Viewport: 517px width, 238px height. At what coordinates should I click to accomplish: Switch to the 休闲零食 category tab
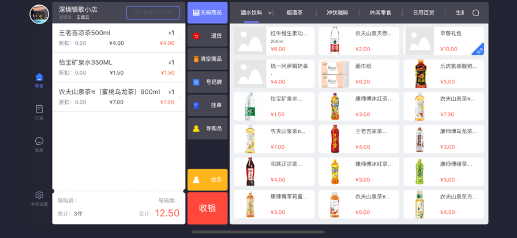pos(380,13)
